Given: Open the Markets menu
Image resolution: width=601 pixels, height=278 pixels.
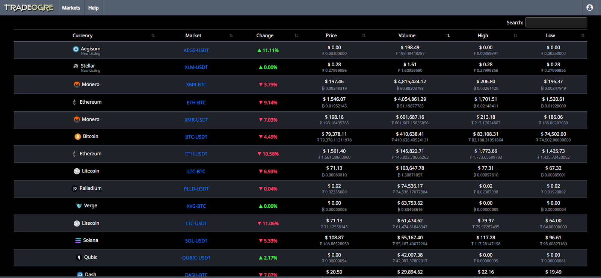Looking at the screenshot, I should click(x=71, y=8).
